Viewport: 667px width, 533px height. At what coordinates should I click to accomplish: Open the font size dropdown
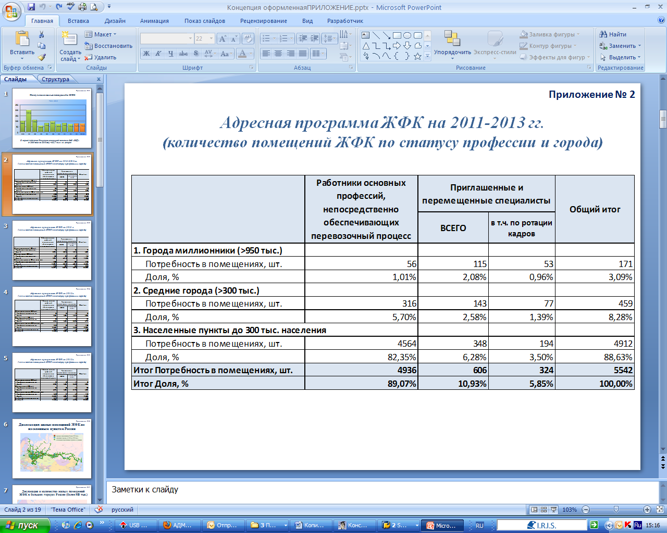pos(211,39)
